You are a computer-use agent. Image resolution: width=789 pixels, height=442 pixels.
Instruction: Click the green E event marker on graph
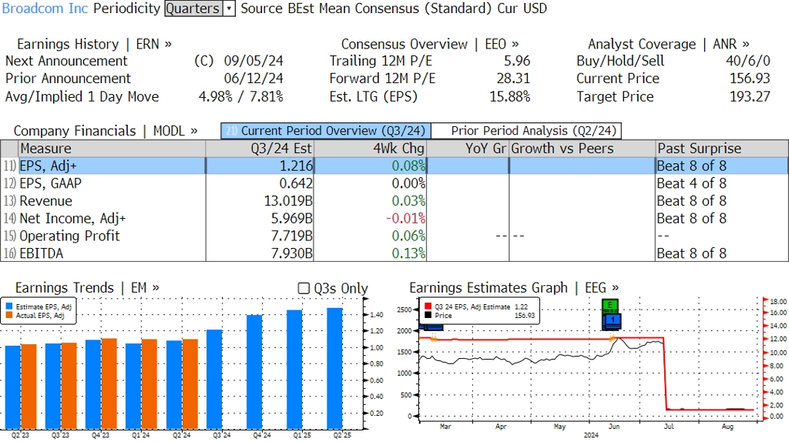point(610,305)
